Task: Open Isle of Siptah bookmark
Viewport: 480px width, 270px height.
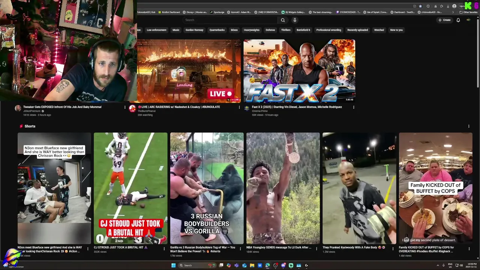Action: [x=375, y=12]
